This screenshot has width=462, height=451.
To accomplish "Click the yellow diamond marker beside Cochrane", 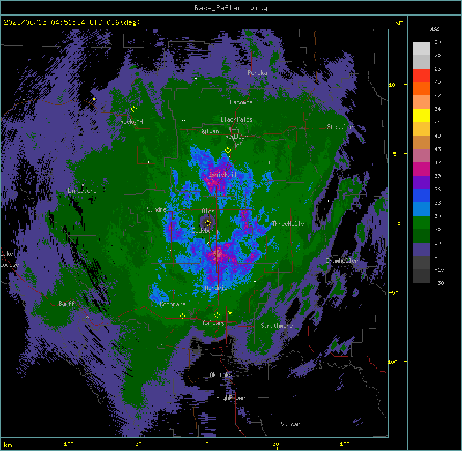I will point(182,316).
